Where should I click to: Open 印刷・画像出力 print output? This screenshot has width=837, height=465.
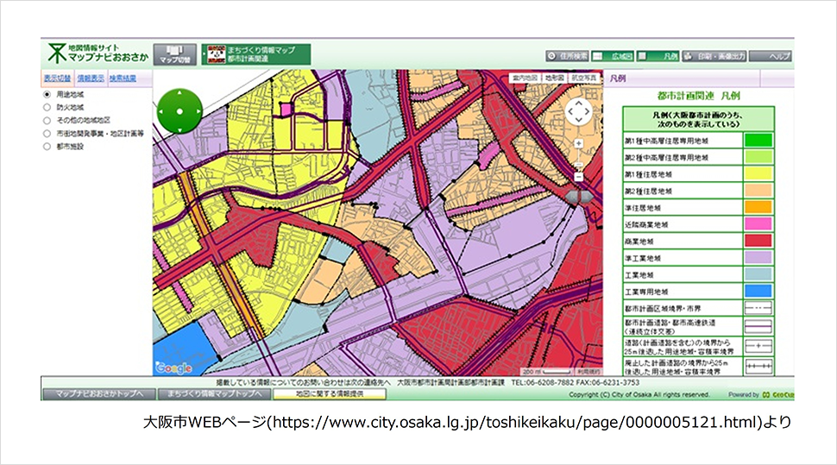coord(714,55)
